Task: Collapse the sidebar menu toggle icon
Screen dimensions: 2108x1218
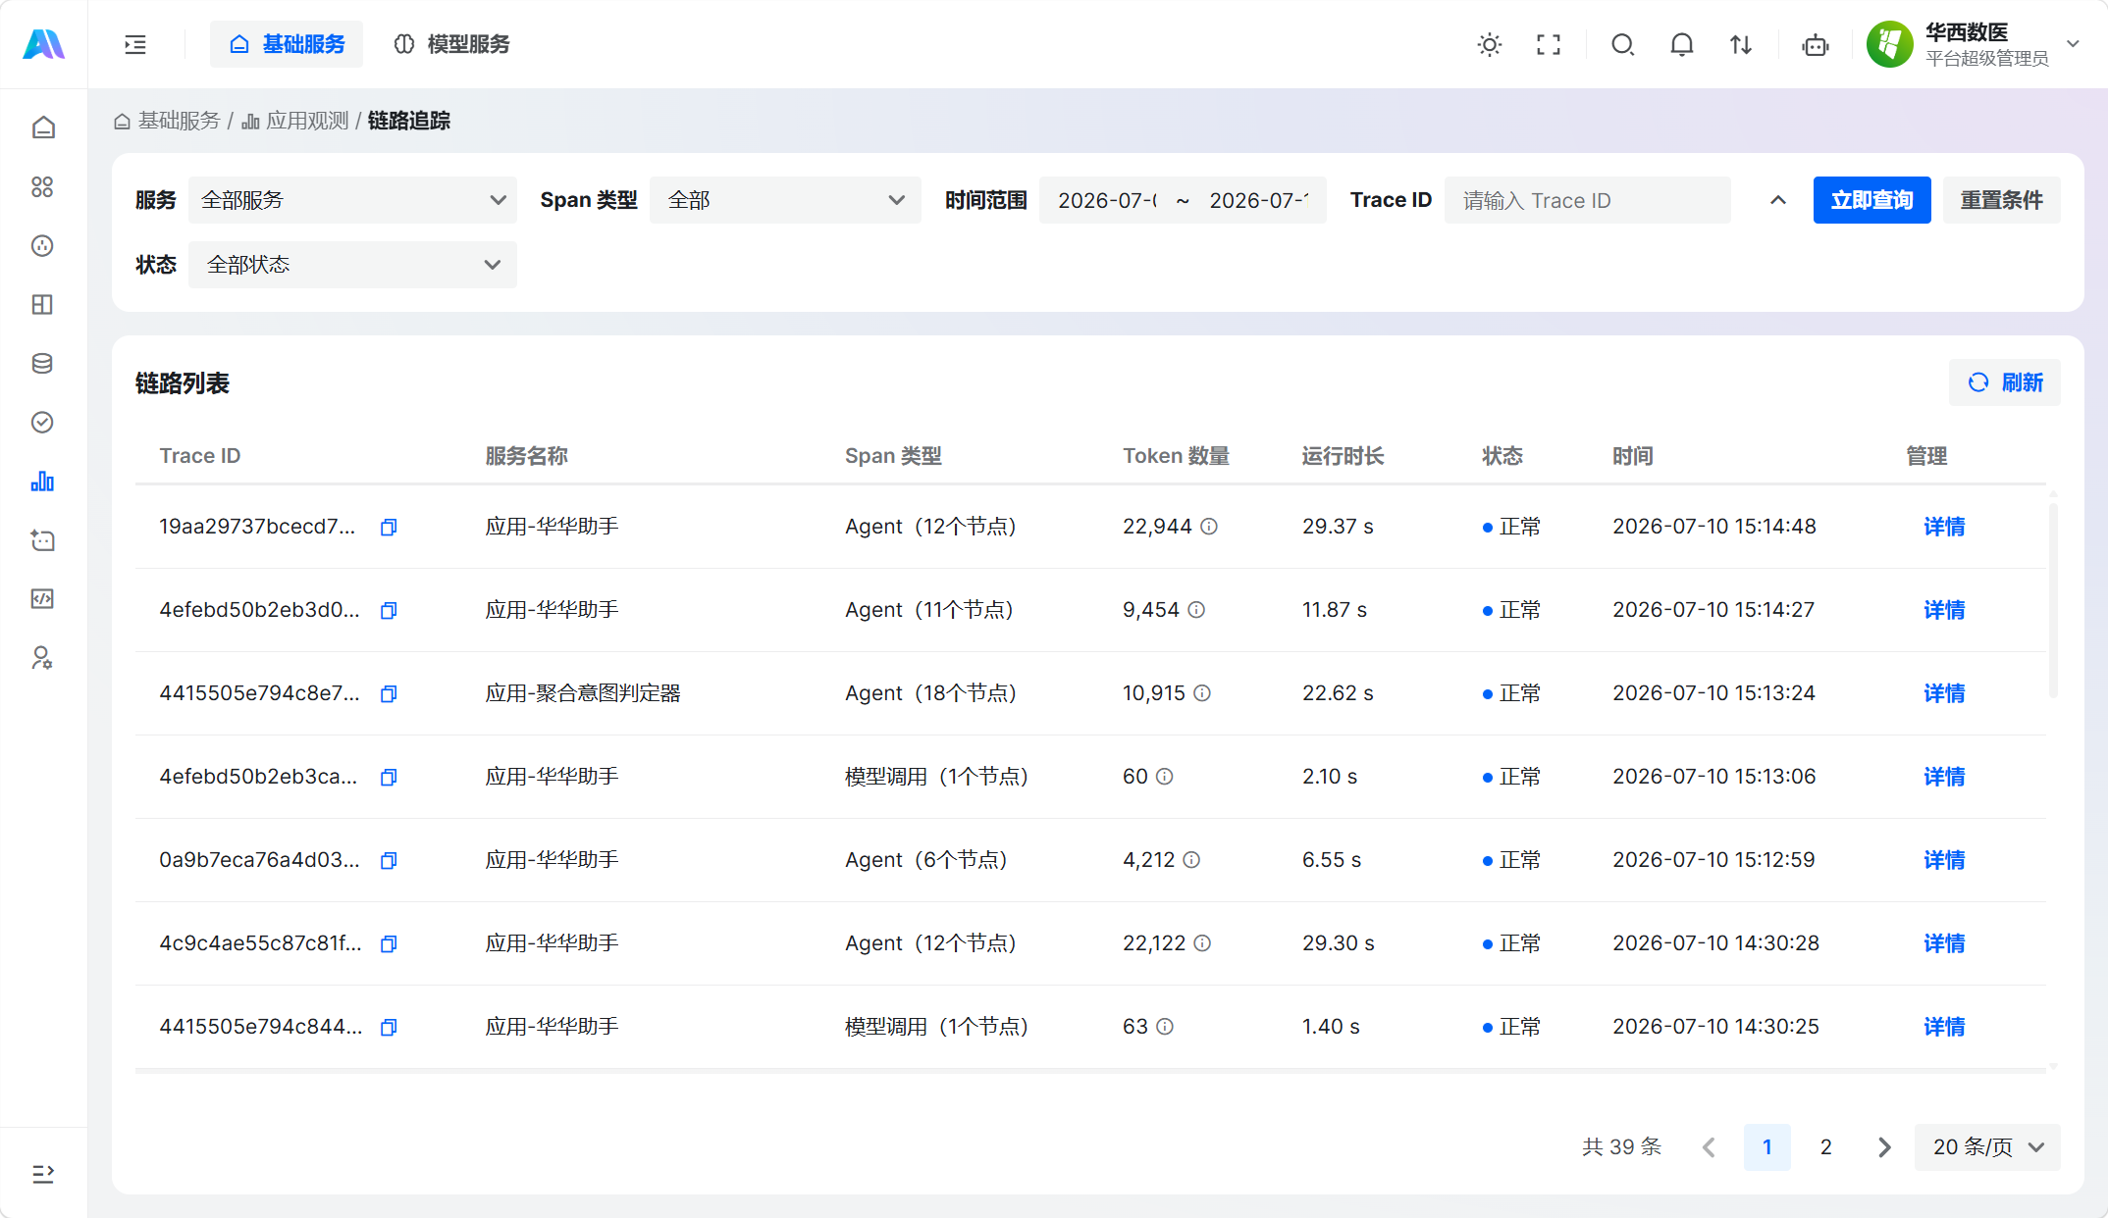Action: (x=135, y=44)
